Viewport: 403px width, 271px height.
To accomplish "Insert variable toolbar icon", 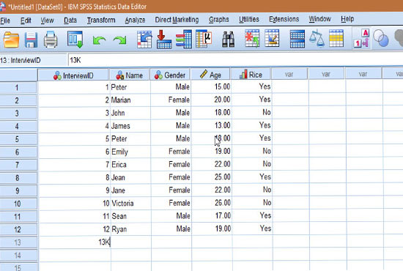I will click(x=272, y=39).
